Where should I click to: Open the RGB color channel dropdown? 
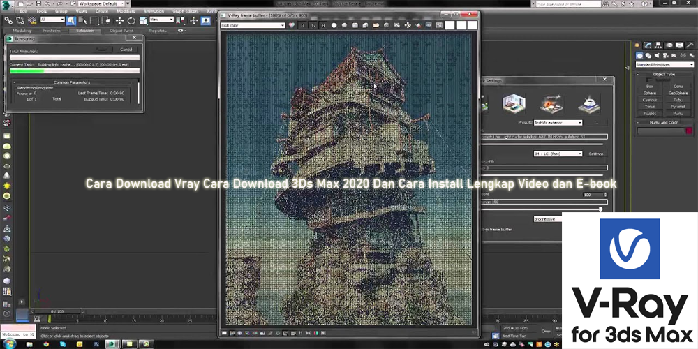tap(253, 25)
